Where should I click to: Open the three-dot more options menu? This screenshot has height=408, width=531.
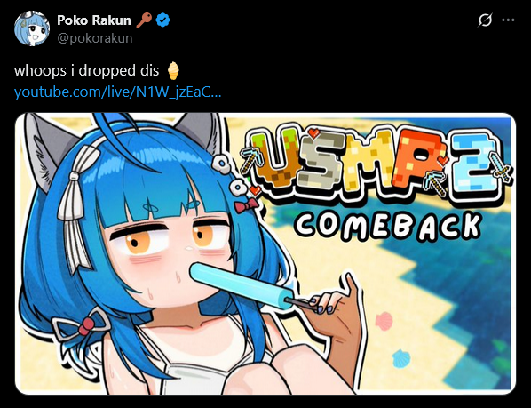(508, 20)
